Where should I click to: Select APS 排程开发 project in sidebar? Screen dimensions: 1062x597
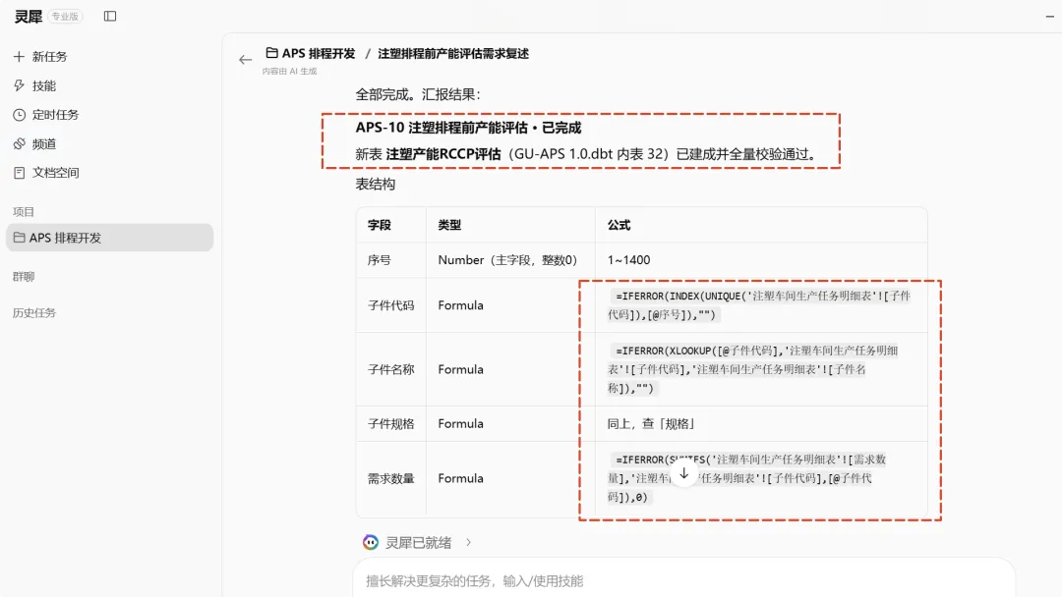(110, 238)
